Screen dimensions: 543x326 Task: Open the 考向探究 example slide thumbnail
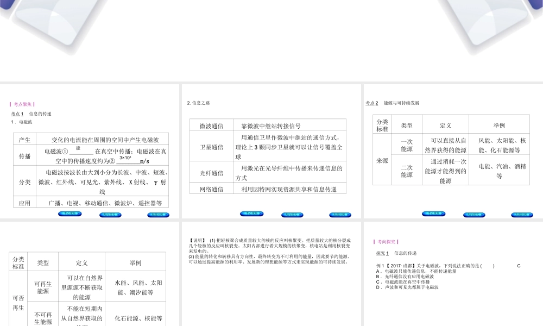tap(453, 274)
